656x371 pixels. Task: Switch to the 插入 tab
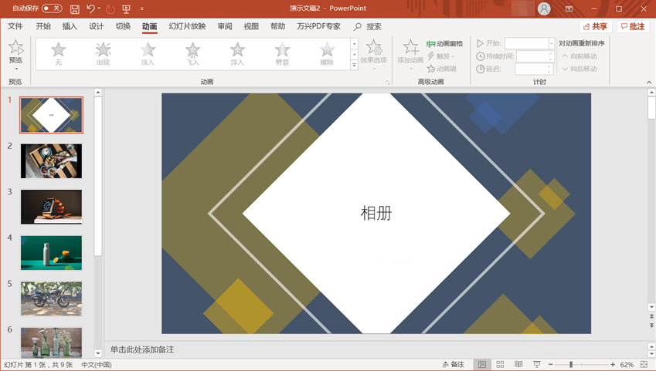pyautogui.click(x=70, y=26)
